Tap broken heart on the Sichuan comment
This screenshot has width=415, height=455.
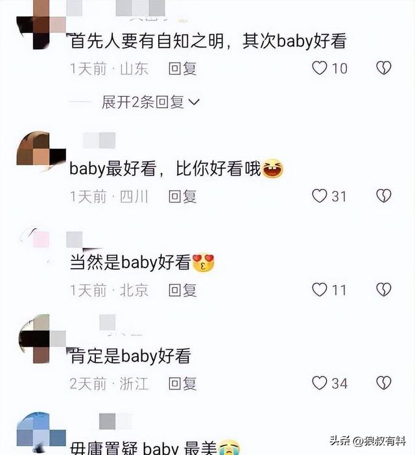click(384, 196)
